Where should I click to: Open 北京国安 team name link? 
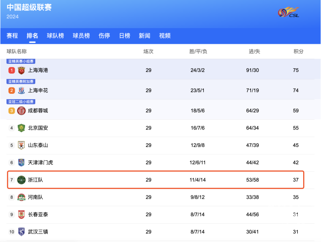pyautogui.click(x=38, y=128)
